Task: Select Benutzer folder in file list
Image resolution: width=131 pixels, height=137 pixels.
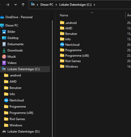Action: pos(71,34)
